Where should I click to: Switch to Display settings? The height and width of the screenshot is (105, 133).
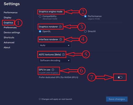click(x=8, y=18)
